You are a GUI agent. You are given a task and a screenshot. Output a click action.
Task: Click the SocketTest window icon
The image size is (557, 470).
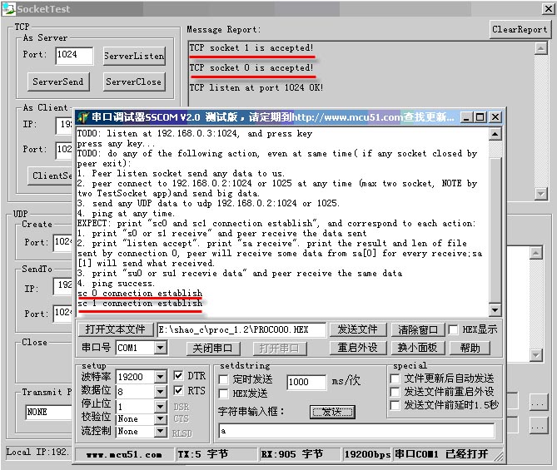(8, 8)
